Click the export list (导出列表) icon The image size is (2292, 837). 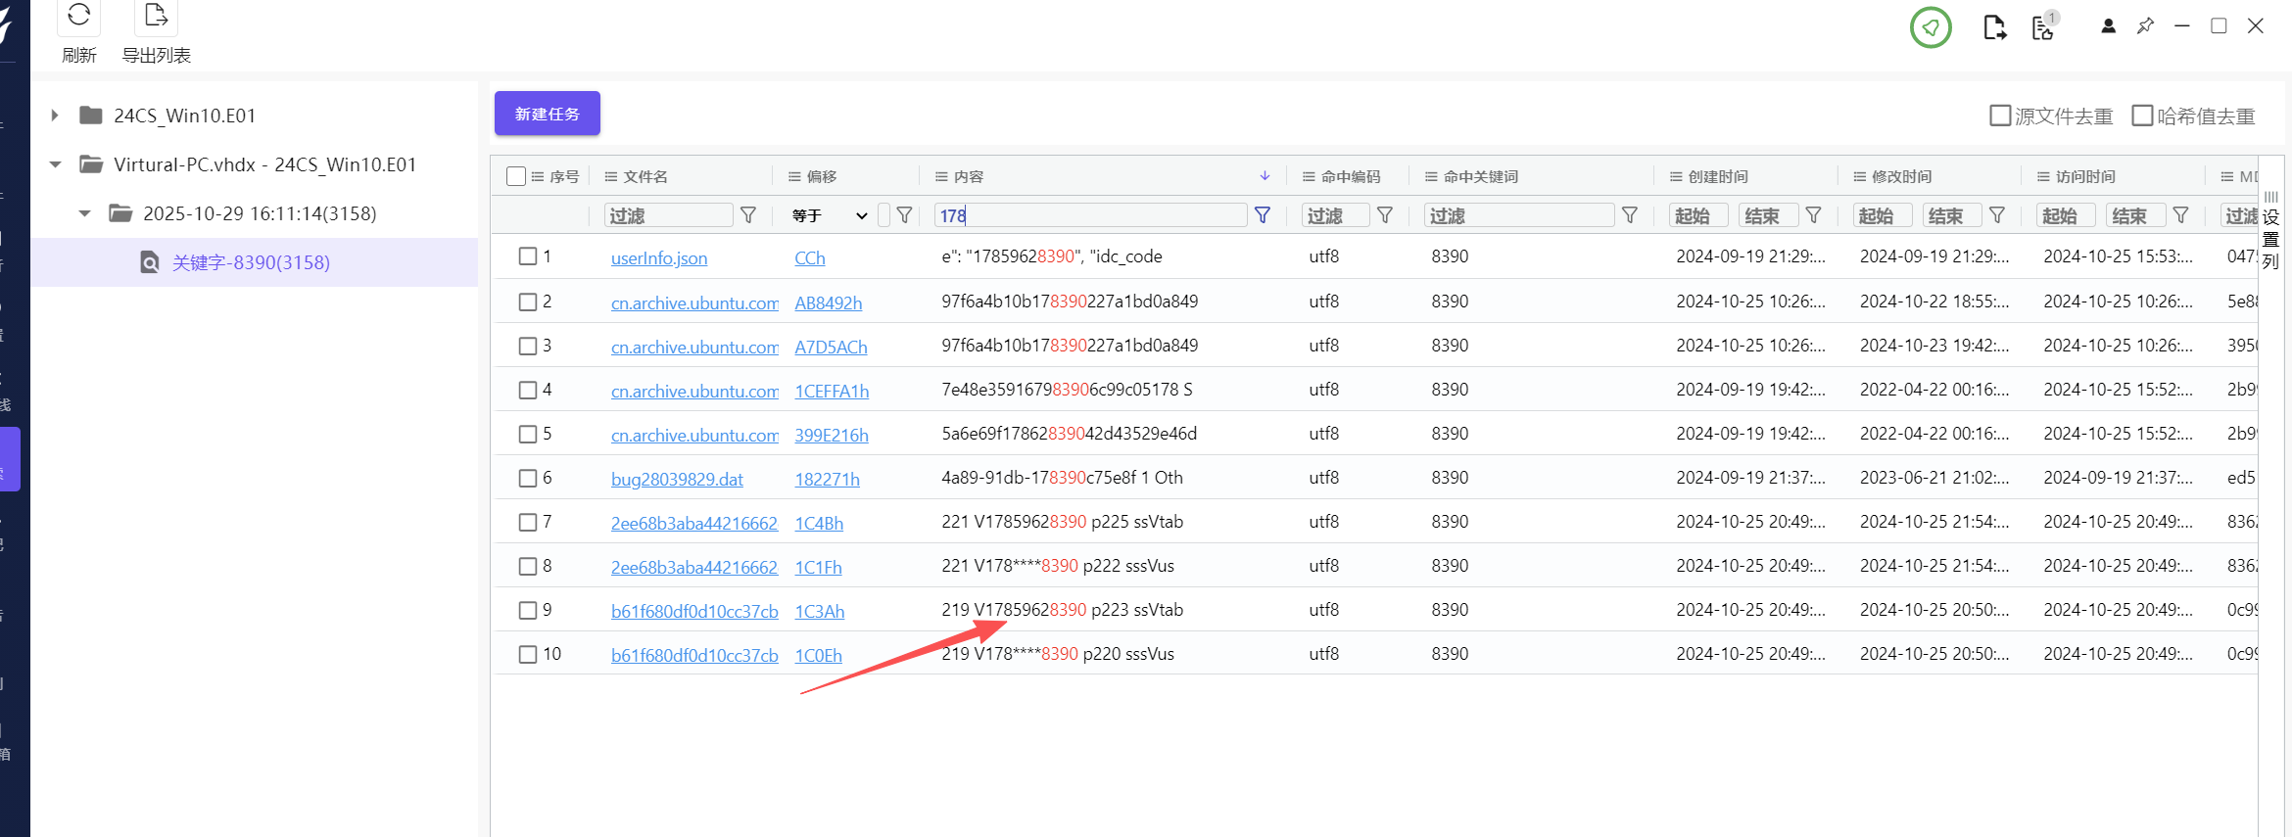156,15
